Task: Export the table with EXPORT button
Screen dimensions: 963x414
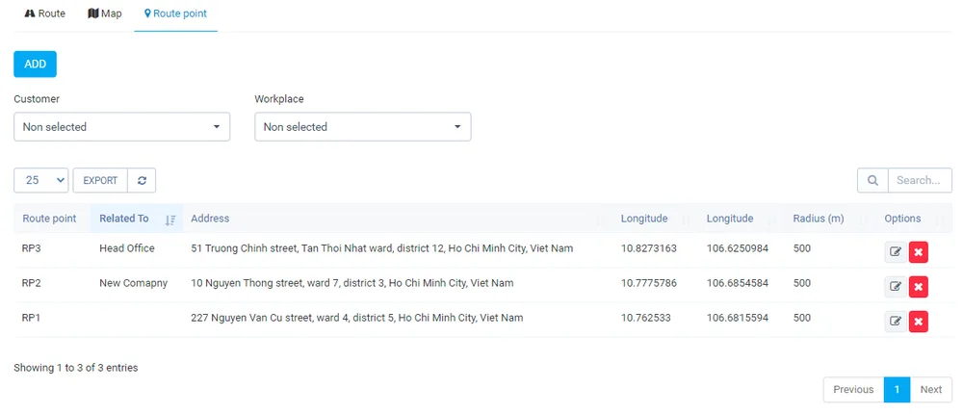Action: [x=100, y=181]
